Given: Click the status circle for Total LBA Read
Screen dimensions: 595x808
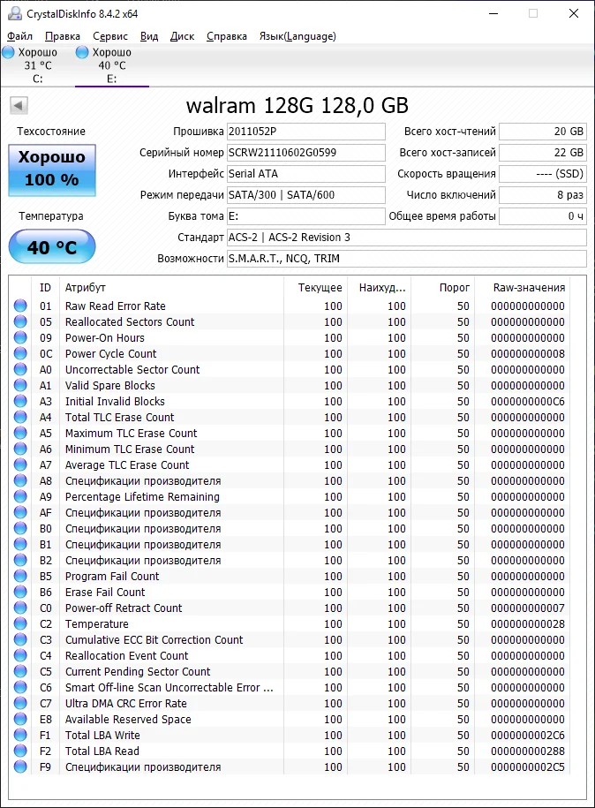Looking at the screenshot, I should tap(20, 751).
